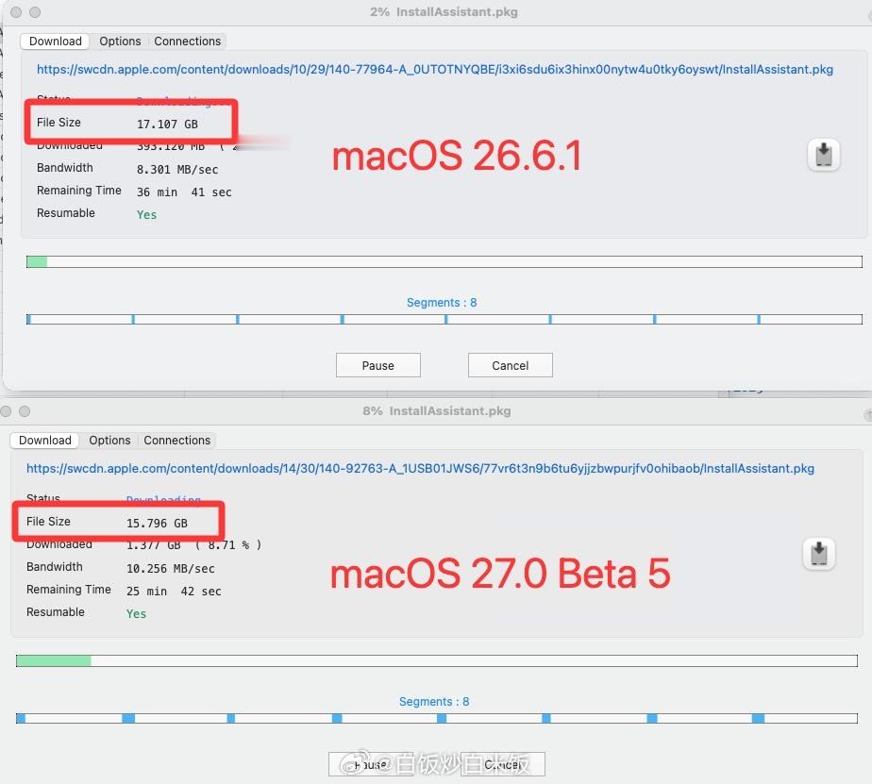Click the download-to-disk icon in the 2% window

824,155
